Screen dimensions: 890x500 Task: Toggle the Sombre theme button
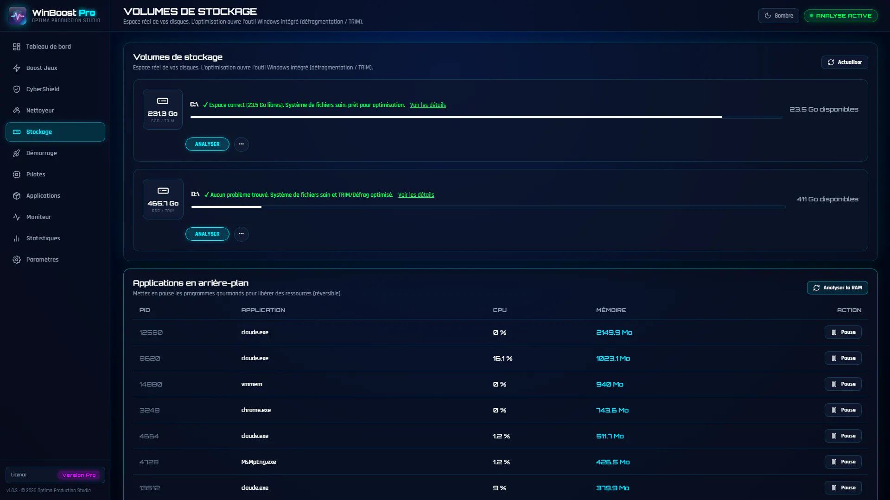778,16
